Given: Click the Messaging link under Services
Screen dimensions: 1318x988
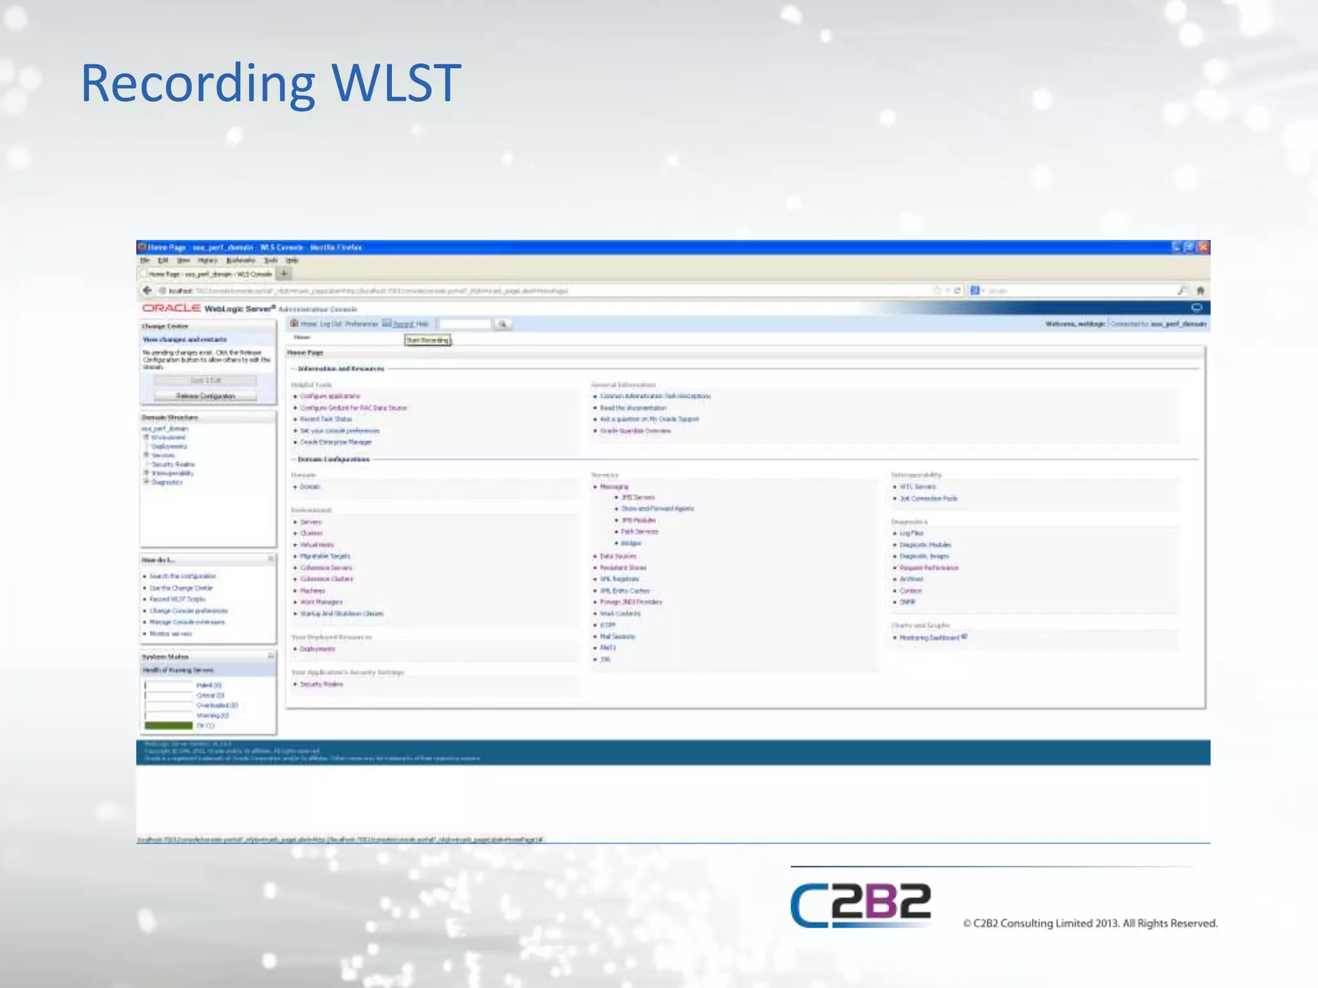Looking at the screenshot, I should (x=614, y=487).
